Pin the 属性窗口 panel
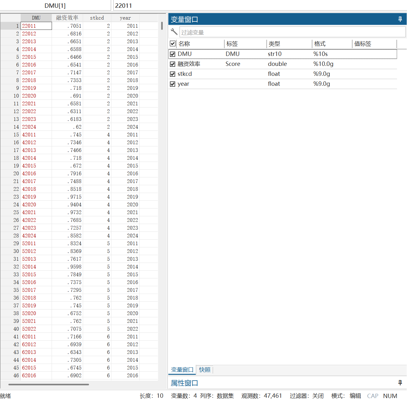The width and height of the screenshot is (407, 399). coord(400,383)
